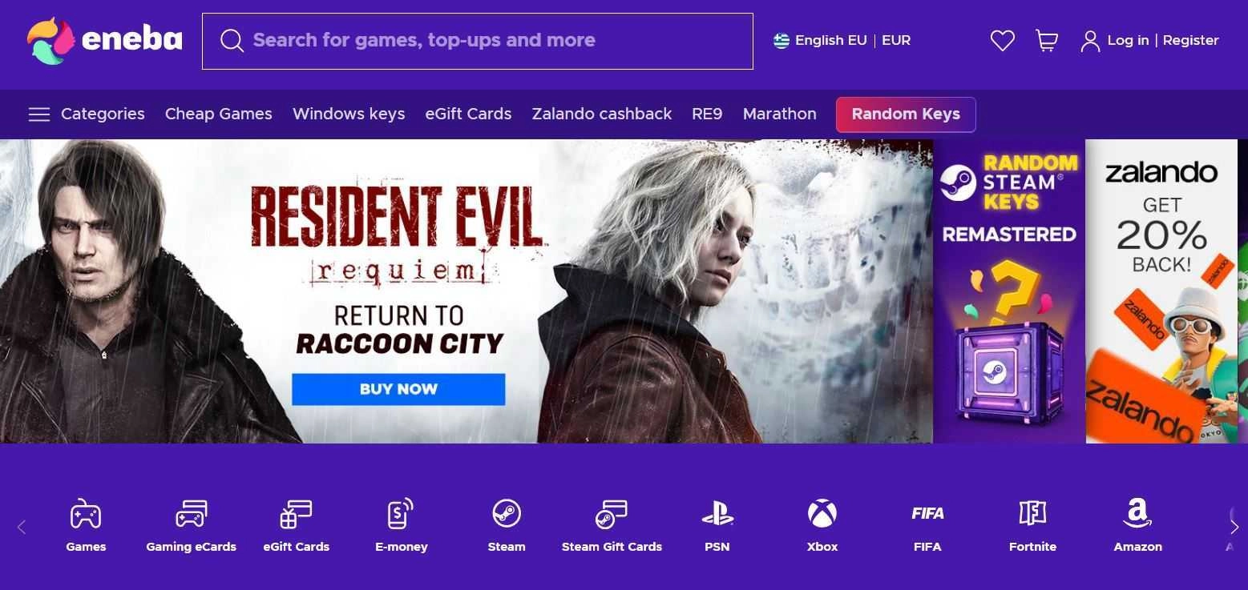The height and width of the screenshot is (590, 1248).
Task: Select the PSN PlayStation icon
Action: point(717,514)
